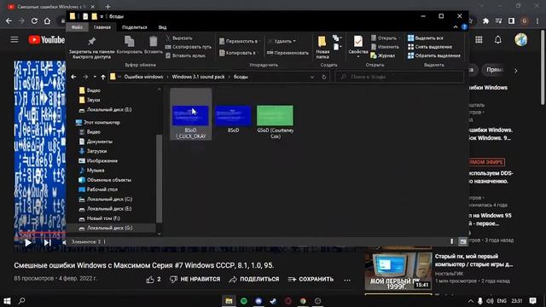Click the Explorer refresh button
The image size is (546, 307).
pyautogui.click(x=324, y=77)
